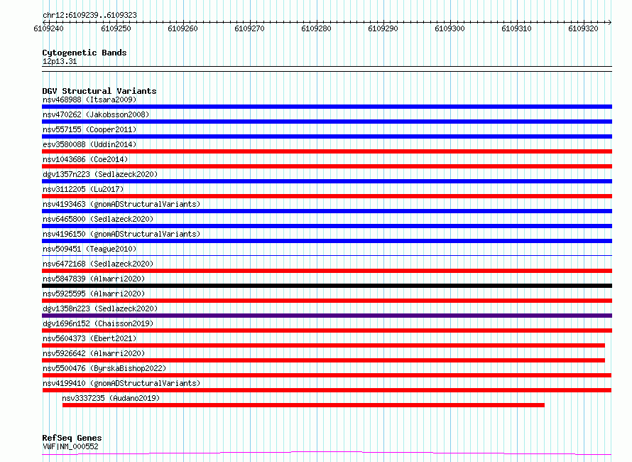
Task: Open the nsv557155 (Cooper2011) variant label
Action: [89, 129]
